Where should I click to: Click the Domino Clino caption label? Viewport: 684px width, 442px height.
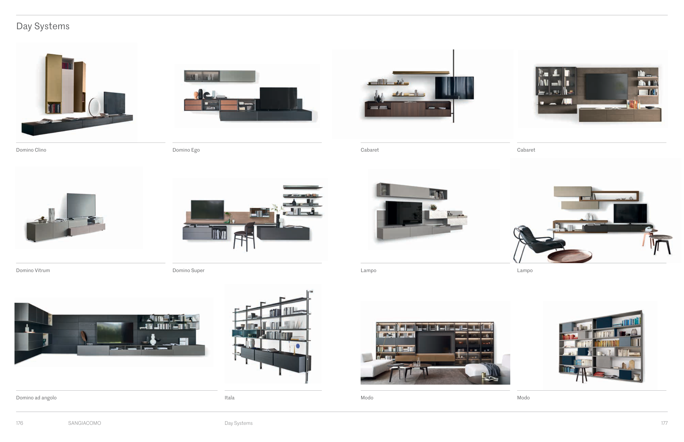[x=31, y=150]
